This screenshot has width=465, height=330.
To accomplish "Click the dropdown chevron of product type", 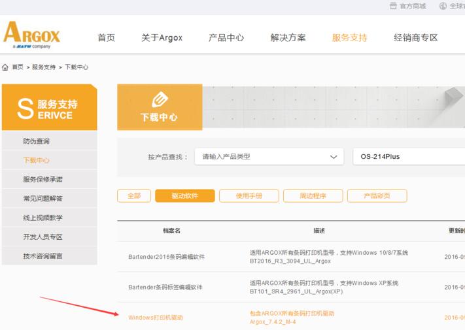I will (334, 157).
